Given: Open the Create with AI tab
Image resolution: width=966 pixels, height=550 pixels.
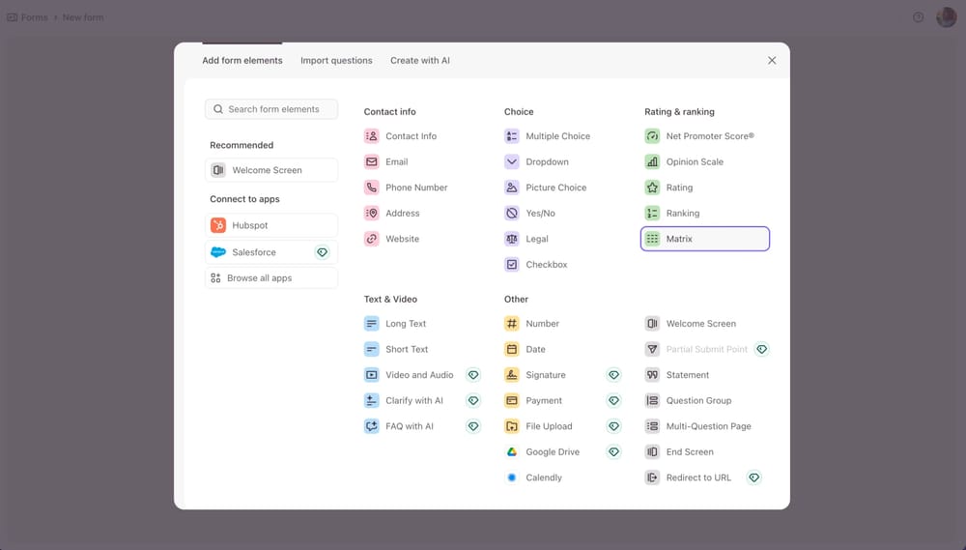Looking at the screenshot, I should (419, 61).
